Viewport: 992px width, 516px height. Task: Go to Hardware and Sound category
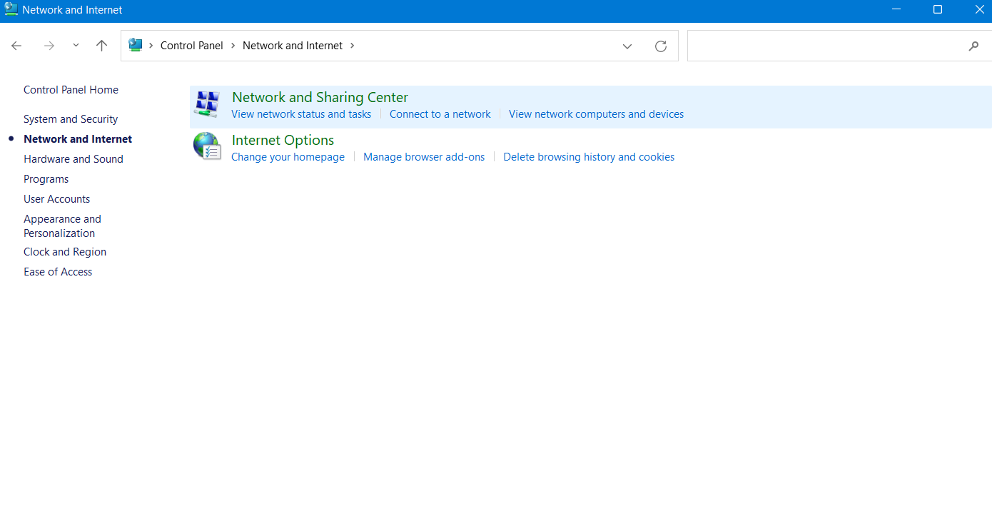[74, 159]
